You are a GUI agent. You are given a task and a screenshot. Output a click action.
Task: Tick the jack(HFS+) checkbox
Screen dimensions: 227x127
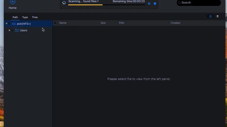tap(9, 24)
